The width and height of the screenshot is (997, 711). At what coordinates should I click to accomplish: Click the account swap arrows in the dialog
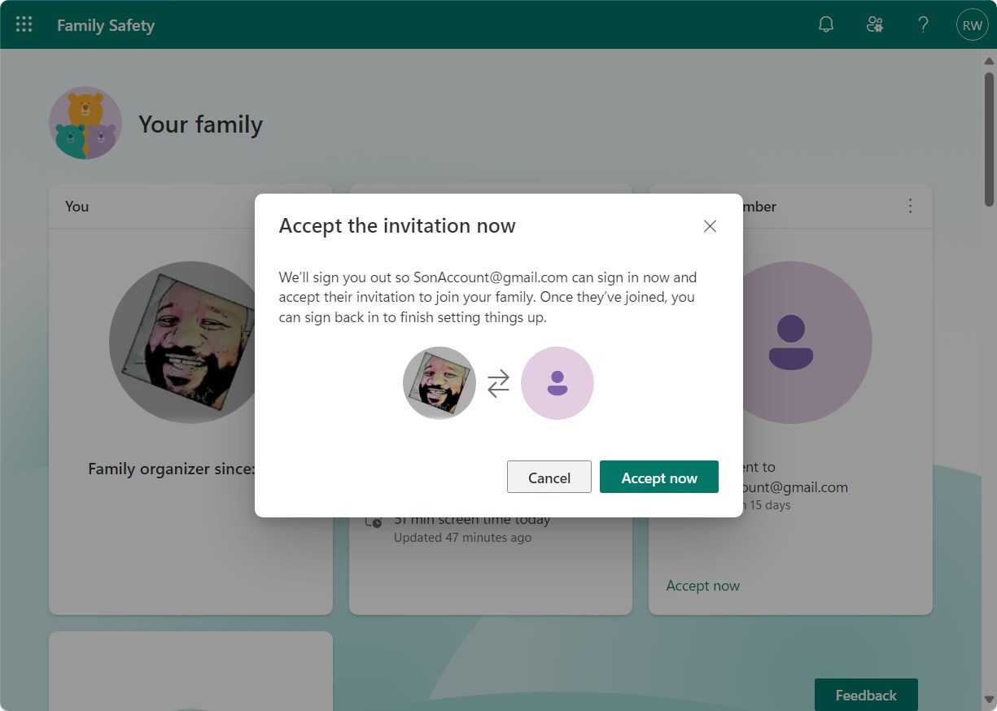coord(498,383)
